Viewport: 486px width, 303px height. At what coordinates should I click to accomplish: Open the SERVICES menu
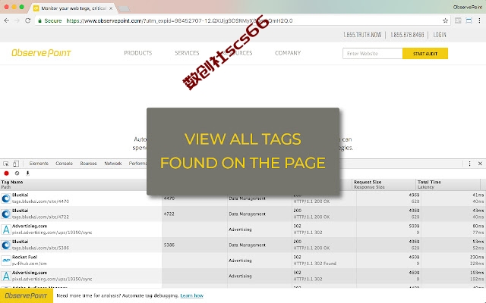(x=187, y=53)
